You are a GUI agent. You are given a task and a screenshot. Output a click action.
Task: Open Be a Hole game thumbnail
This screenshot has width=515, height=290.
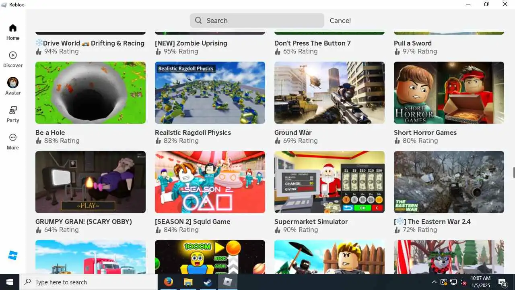(x=91, y=93)
